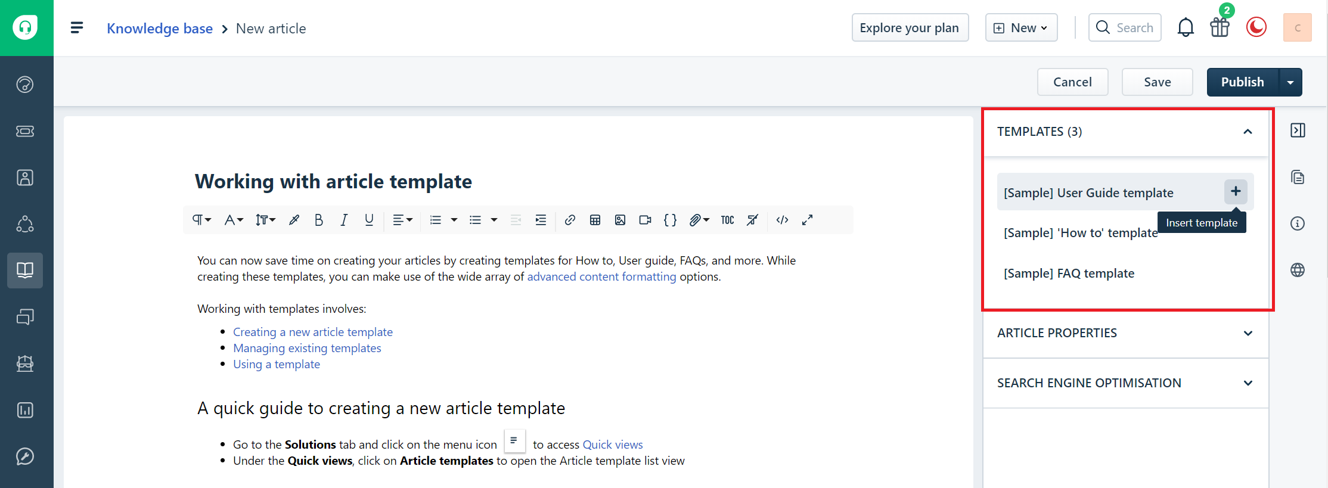Insert the User Guide template with plus button
This screenshot has width=1328, height=488.
pos(1236,191)
